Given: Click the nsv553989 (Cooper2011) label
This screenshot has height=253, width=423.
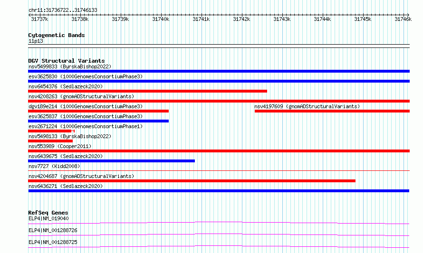Looking at the screenshot, I should coord(60,146).
